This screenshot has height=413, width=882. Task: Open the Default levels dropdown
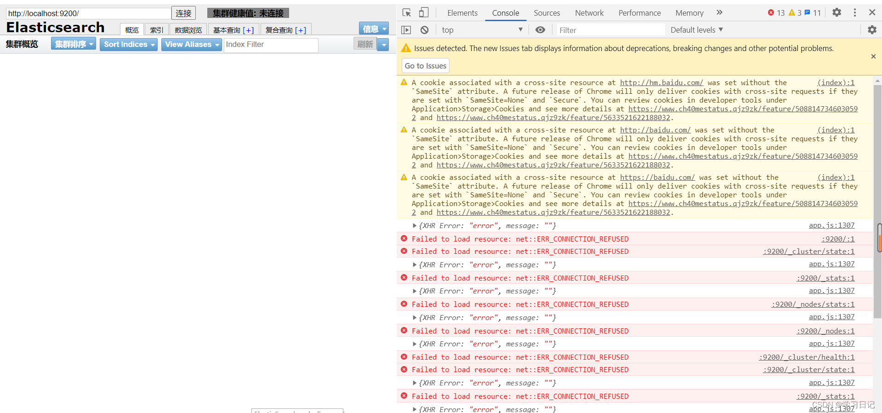pyautogui.click(x=697, y=30)
